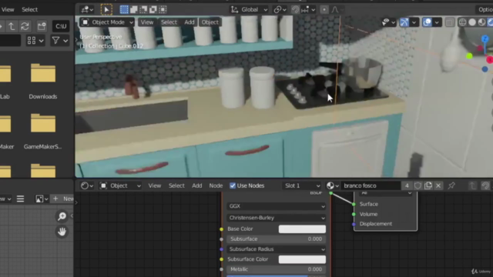Choose the Set new selection mode icon
Screen dimensions: 493x277
click(124, 10)
